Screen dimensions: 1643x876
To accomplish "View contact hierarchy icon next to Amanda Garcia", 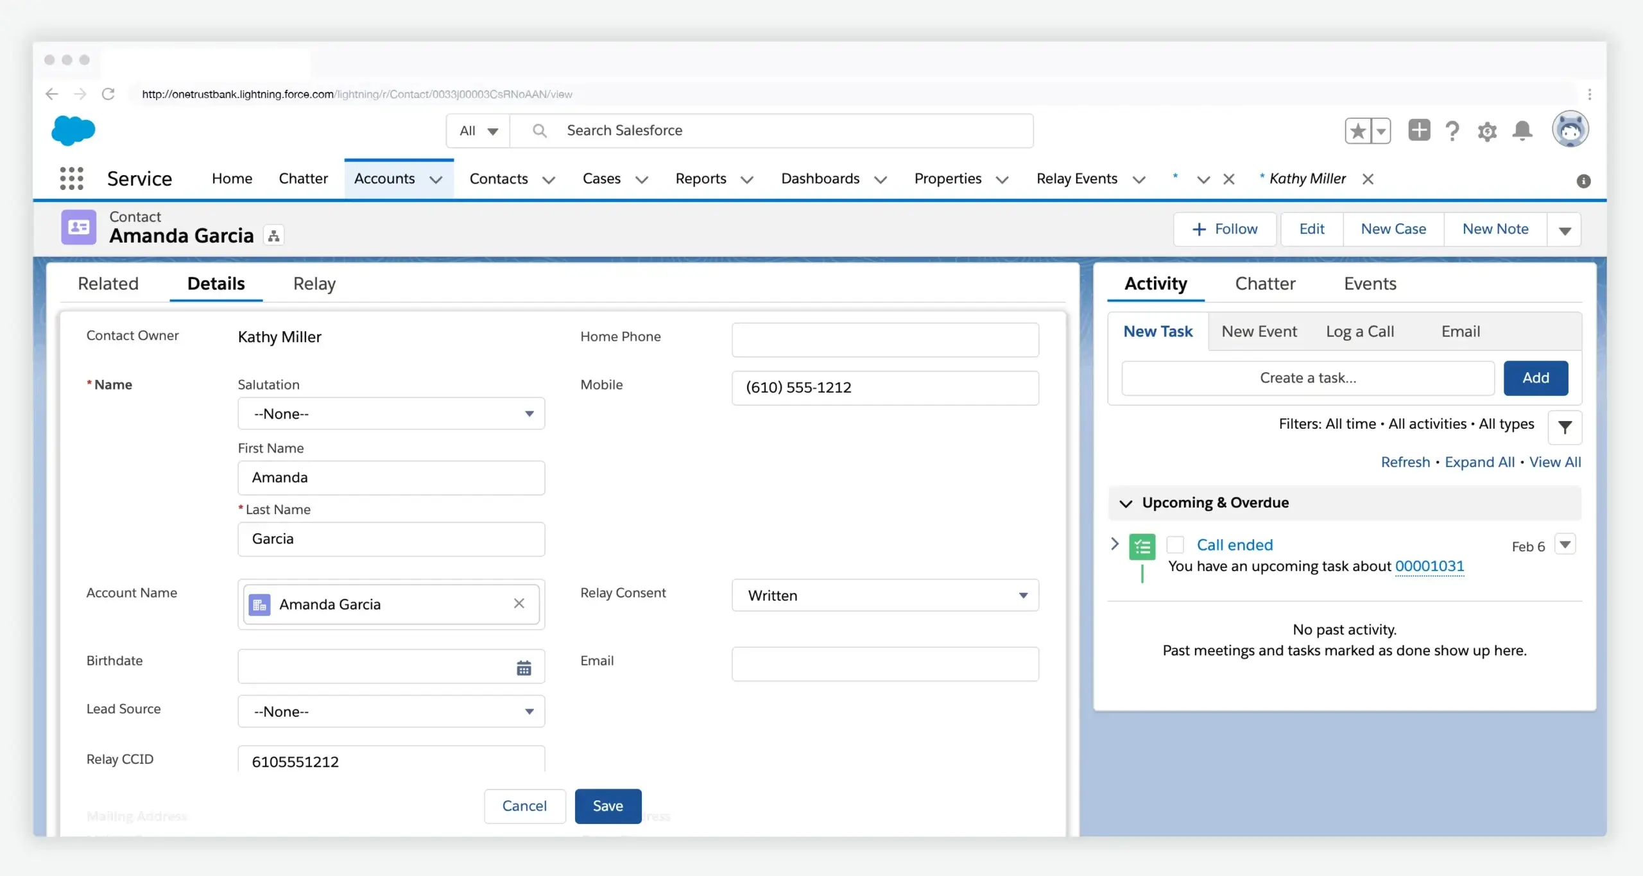I will 274,236.
